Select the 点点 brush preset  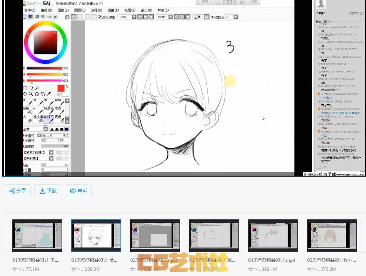(60, 102)
